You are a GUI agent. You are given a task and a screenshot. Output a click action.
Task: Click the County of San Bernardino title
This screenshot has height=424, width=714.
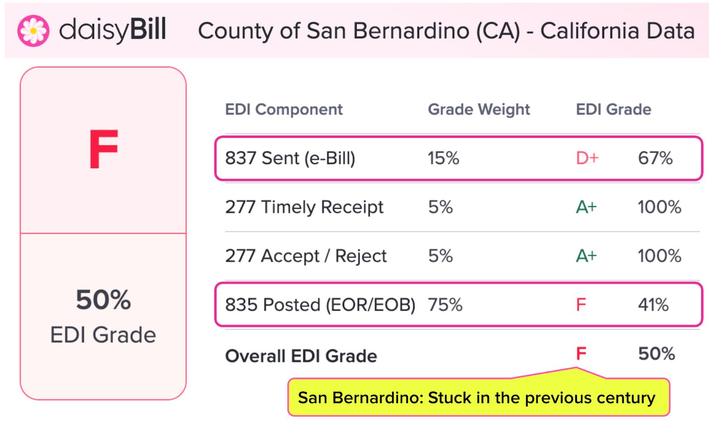[446, 31]
